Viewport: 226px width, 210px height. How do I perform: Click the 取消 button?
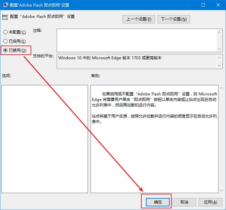point(184,202)
